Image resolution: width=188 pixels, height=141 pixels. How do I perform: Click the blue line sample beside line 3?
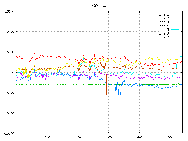[x=175, y=22]
